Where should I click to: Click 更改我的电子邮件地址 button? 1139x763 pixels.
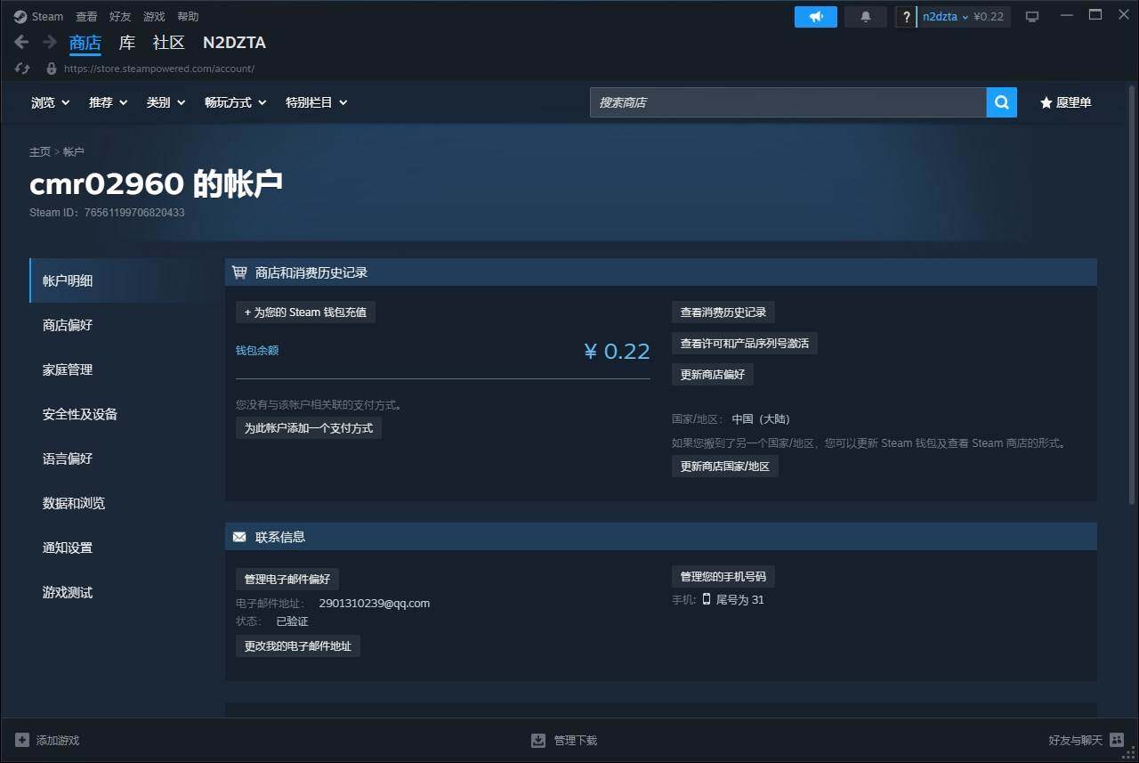click(298, 646)
